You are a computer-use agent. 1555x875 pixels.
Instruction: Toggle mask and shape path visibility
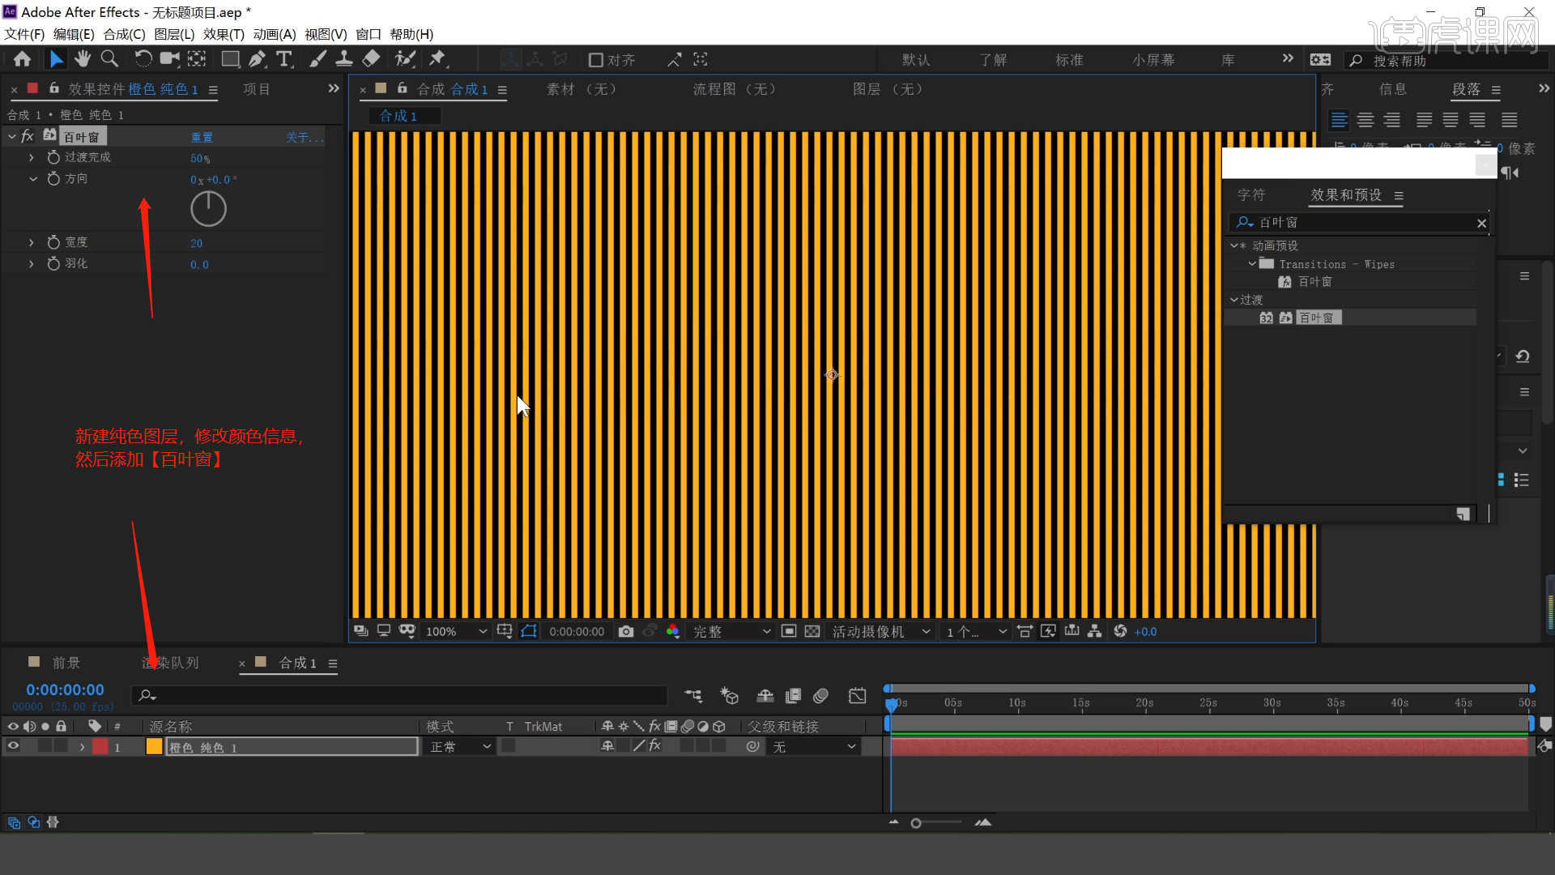529,631
